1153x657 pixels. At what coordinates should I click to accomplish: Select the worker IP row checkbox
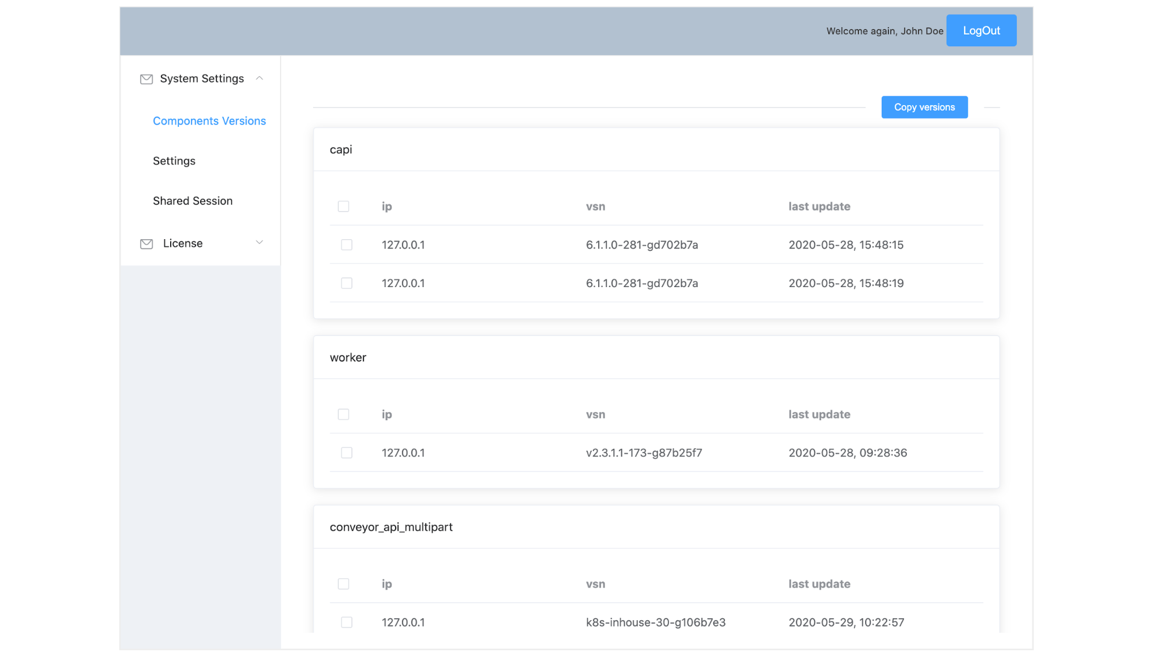[x=345, y=453]
